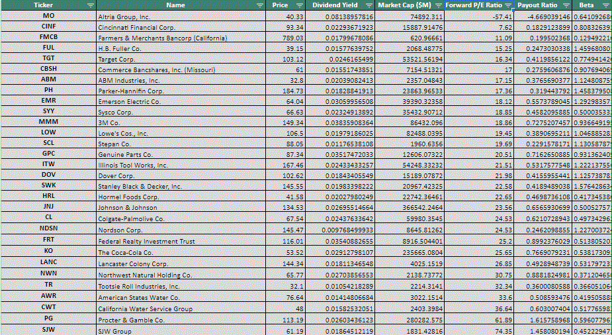This screenshot has height=335, width=612.
Task: Click the DOV ticker cell
Action: [x=48, y=174]
